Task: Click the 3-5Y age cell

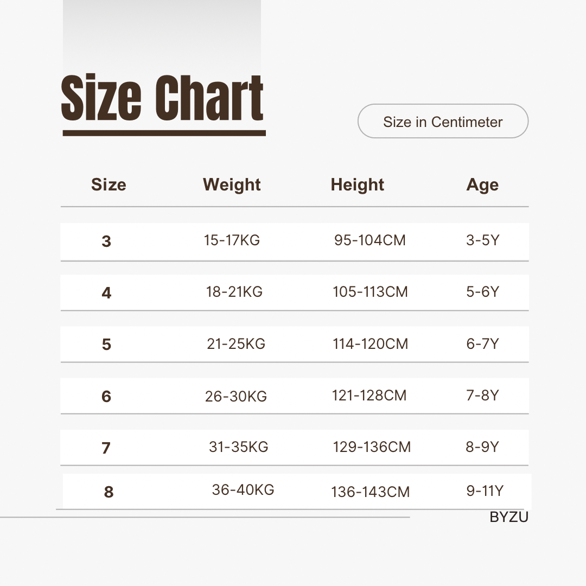Action: [483, 240]
